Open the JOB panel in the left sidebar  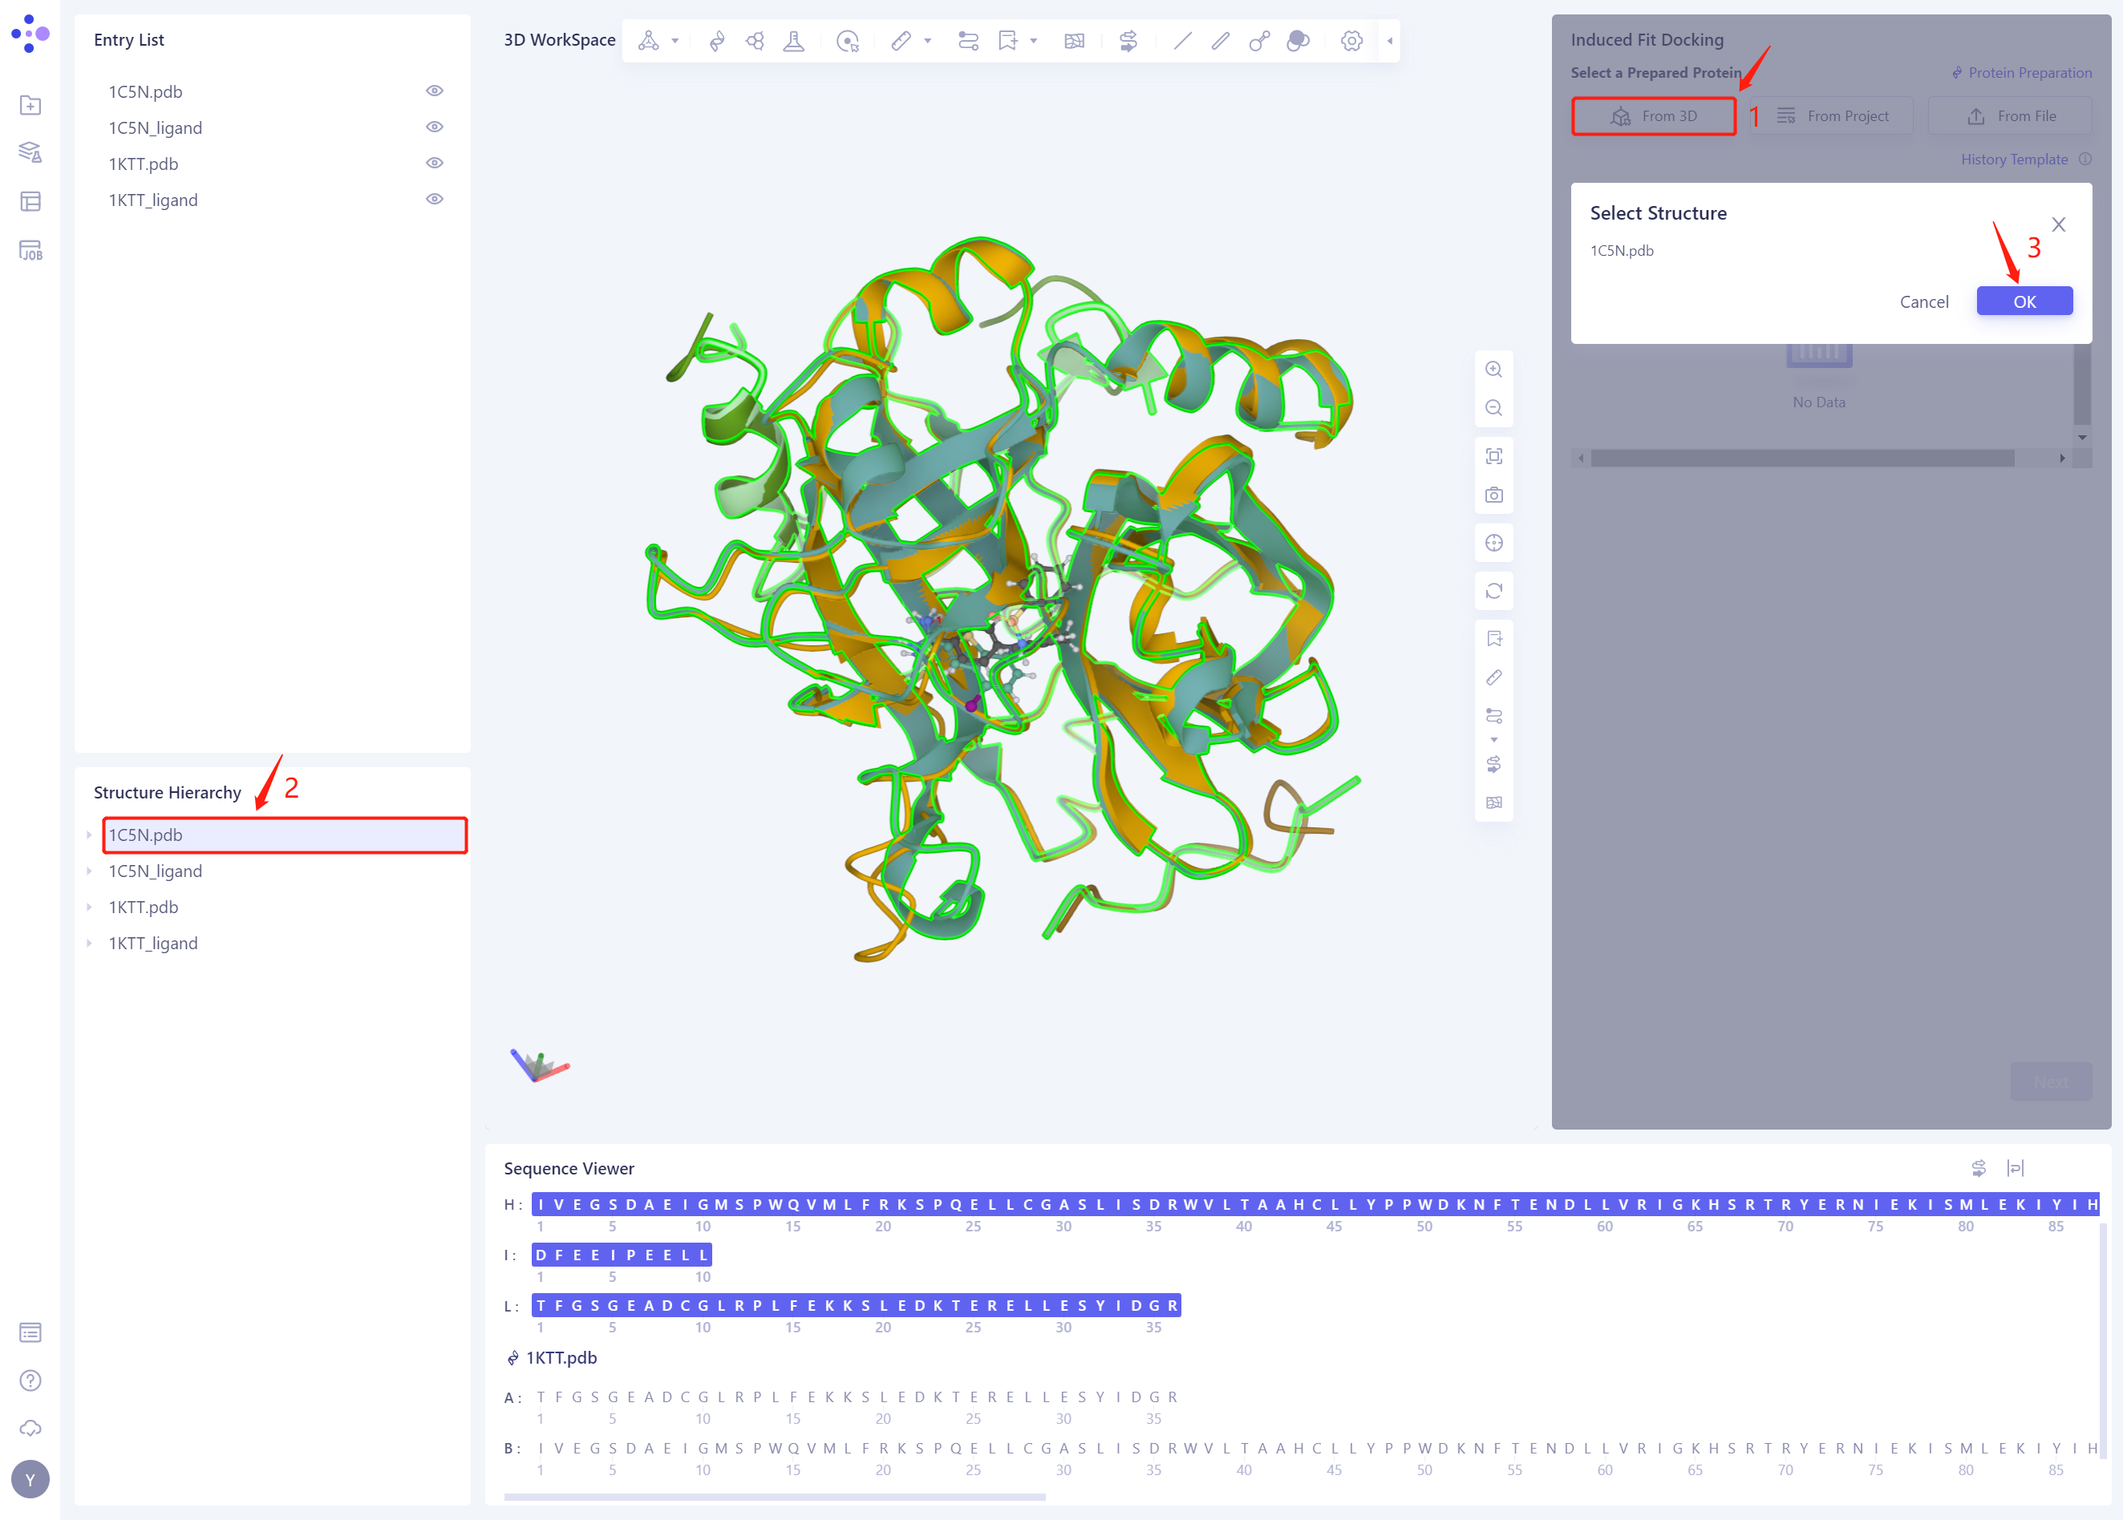pos(31,250)
